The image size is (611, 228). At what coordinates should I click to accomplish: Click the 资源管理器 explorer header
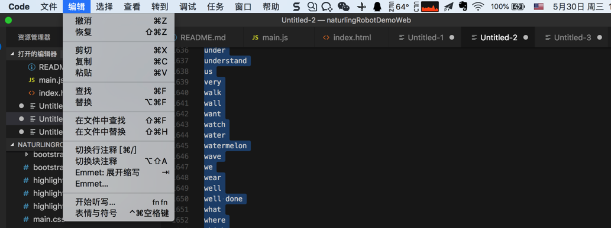[34, 37]
